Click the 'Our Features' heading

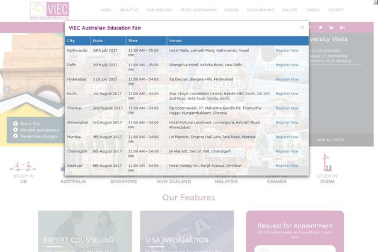(189, 197)
